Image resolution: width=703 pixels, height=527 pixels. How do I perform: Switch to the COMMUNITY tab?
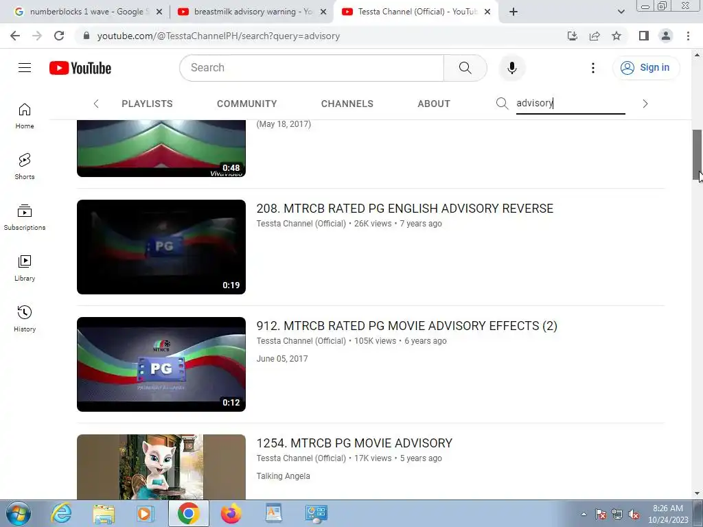click(x=246, y=104)
